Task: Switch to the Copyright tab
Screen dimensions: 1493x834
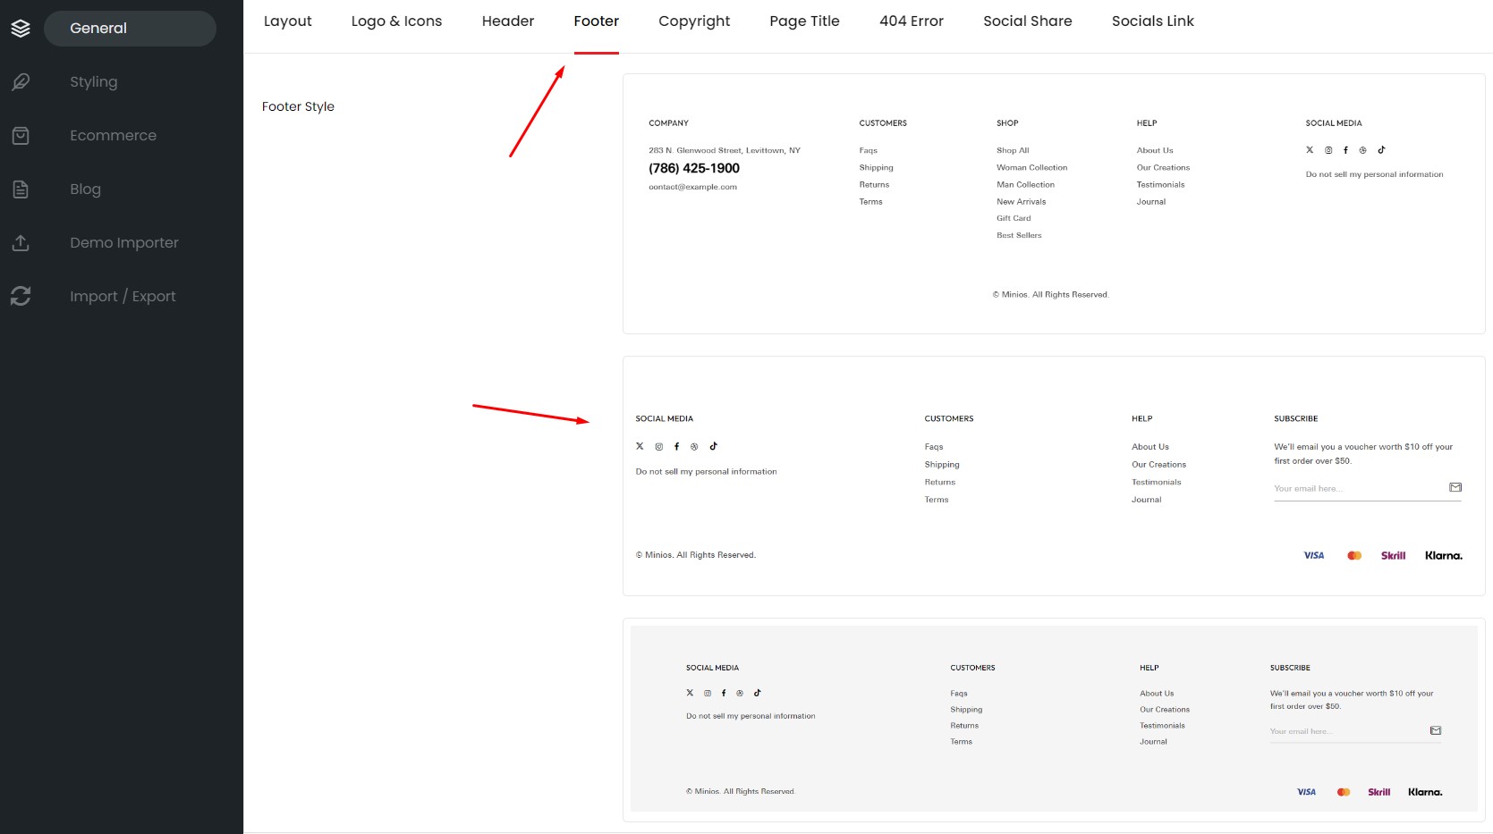Action: (x=694, y=21)
